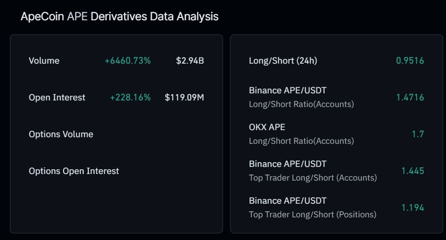Click Binance APE/USDT above Long/Short Ratio(Accounts)
The height and width of the screenshot is (240, 446).
[288, 90]
